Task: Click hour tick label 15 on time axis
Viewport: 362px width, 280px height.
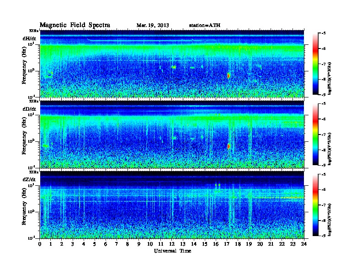Action: (x=205, y=244)
